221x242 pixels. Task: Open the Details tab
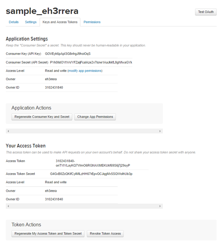(x=14, y=22)
